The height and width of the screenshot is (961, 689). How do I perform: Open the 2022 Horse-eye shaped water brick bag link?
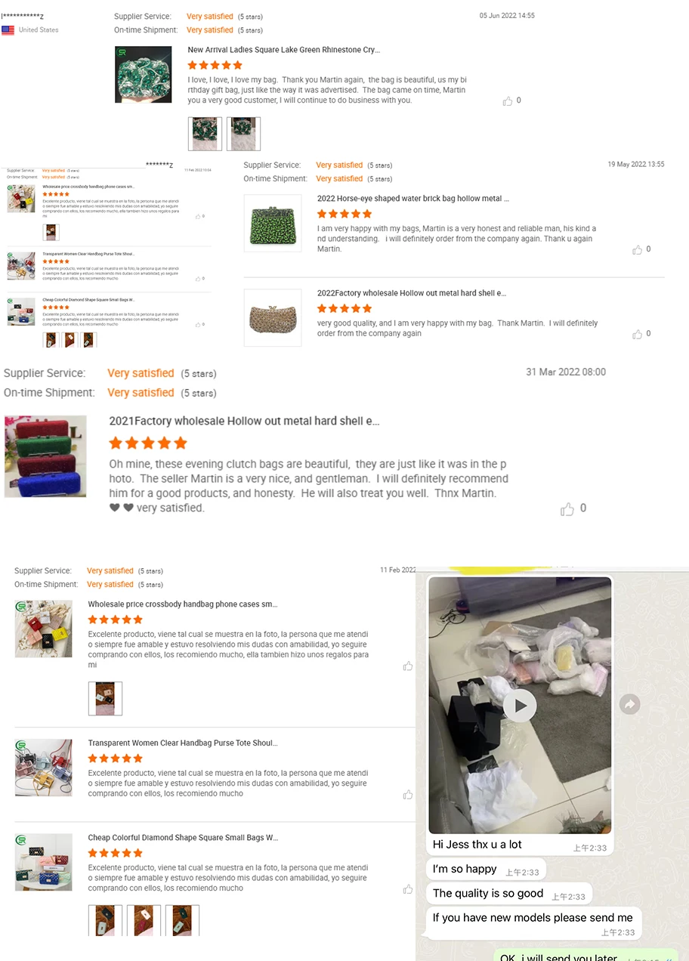click(x=413, y=199)
